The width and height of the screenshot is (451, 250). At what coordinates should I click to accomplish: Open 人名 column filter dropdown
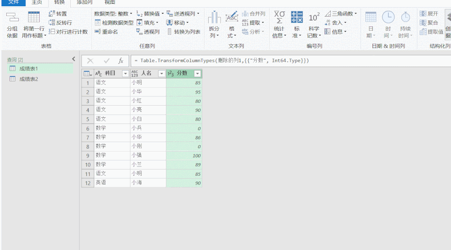click(162, 73)
